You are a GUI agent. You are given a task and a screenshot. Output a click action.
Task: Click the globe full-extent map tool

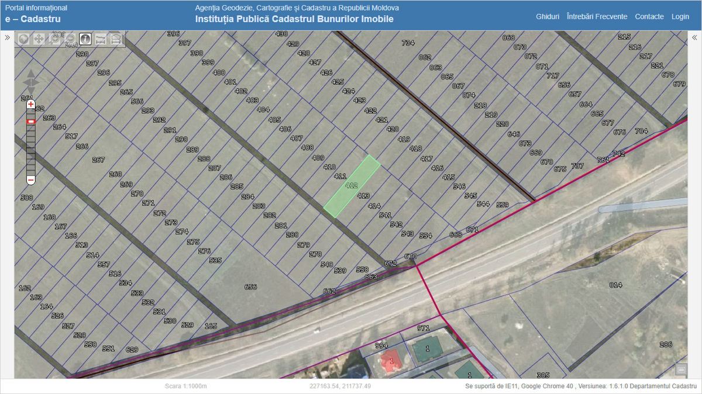pyautogui.click(x=23, y=39)
